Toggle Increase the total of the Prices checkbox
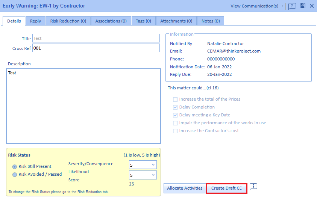The image size is (317, 199). [x=175, y=100]
